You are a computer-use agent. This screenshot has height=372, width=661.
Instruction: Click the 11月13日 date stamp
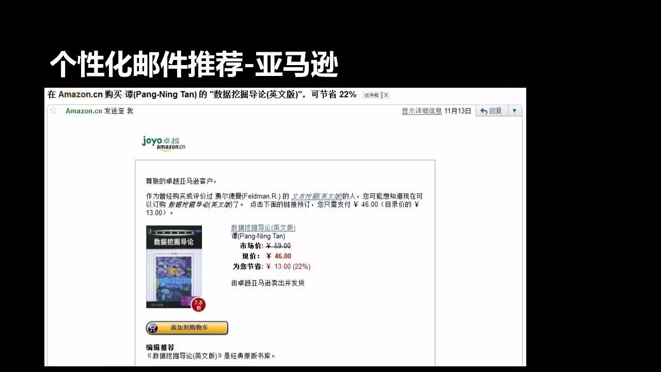pos(458,111)
